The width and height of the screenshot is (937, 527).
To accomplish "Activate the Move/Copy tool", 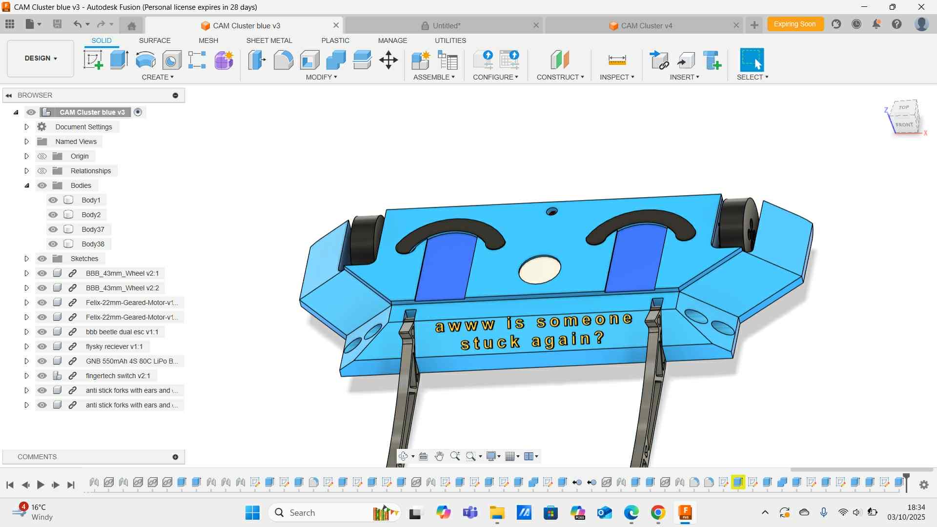I will click(388, 60).
